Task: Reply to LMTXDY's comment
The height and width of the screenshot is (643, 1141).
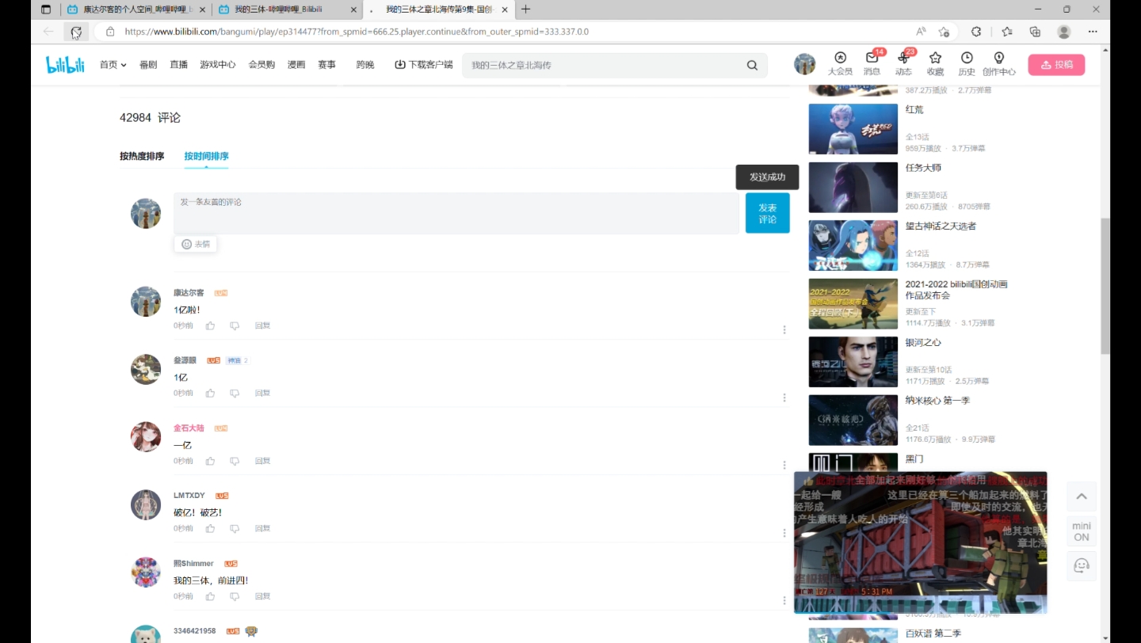Action: point(262,528)
